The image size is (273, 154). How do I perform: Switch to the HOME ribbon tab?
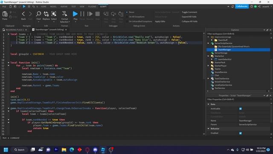coord(44,6)
